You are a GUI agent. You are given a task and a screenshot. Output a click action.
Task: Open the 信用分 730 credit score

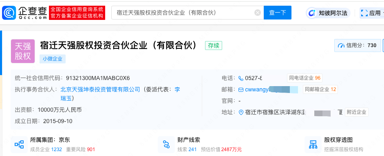pyautogui.click(x=358, y=45)
